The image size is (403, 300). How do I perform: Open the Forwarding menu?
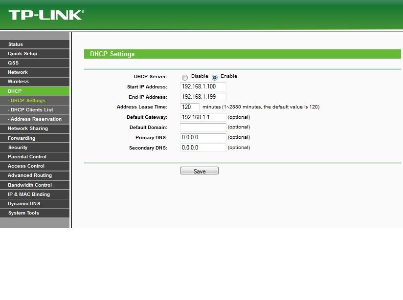click(x=35, y=138)
